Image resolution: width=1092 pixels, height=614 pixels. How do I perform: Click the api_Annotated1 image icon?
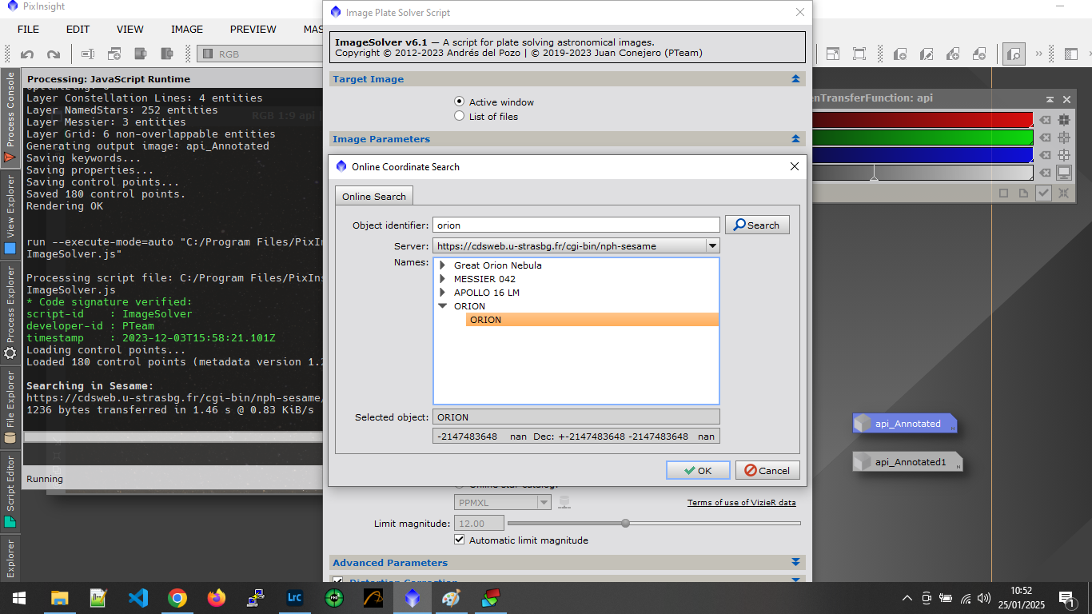(x=907, y=462)
